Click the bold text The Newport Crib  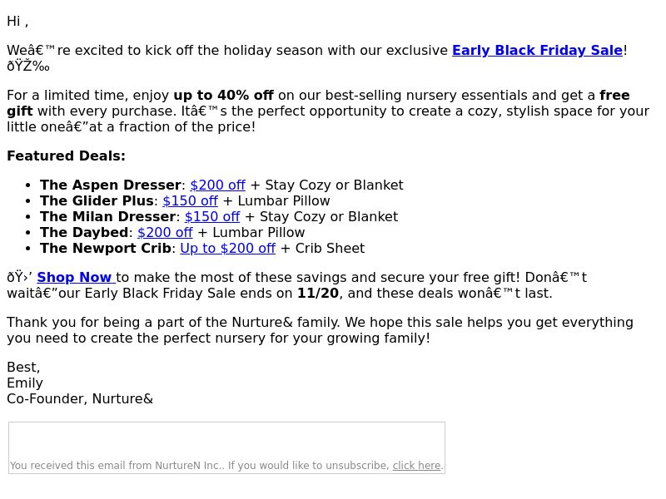click(106, 249)
